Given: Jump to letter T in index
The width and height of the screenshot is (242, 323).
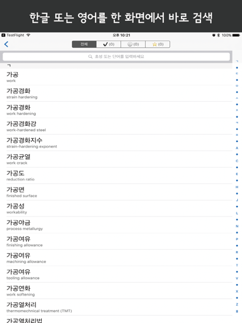Looking at the screenshot, I should tap(237, 265).
